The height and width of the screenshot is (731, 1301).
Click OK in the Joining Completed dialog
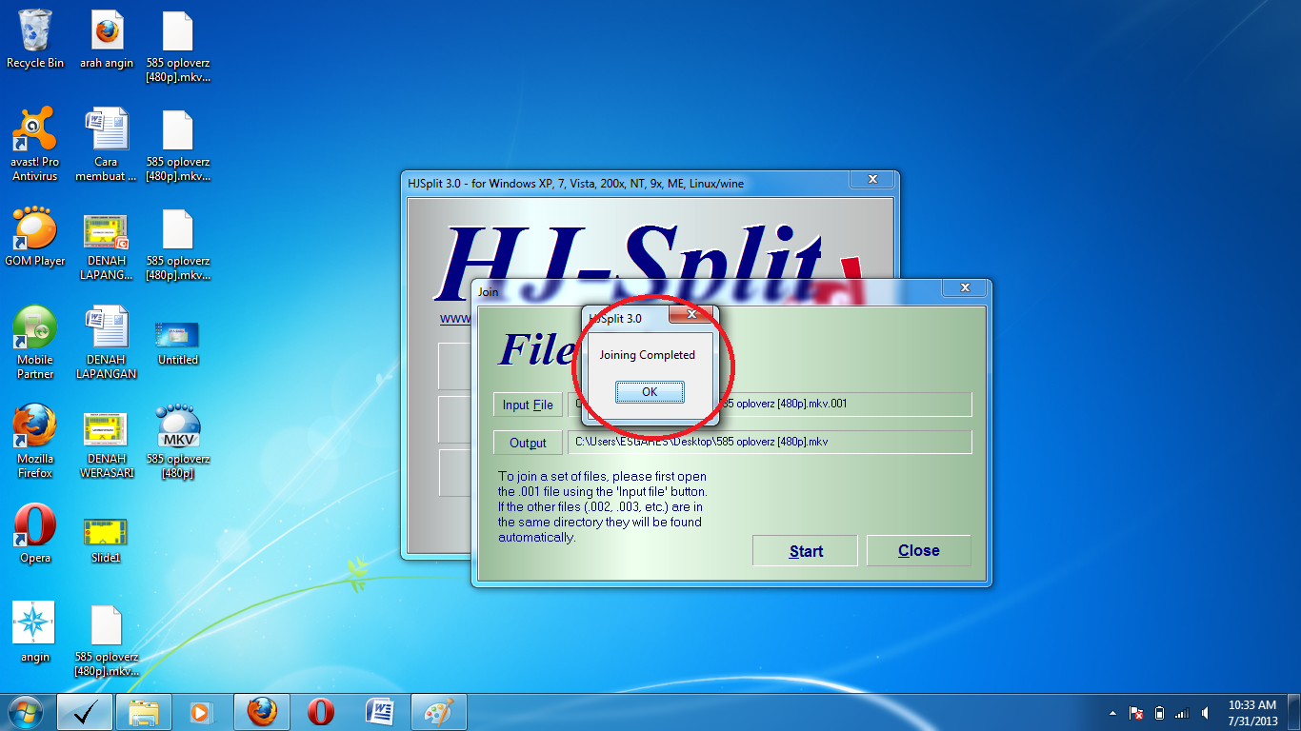(650, 392)
